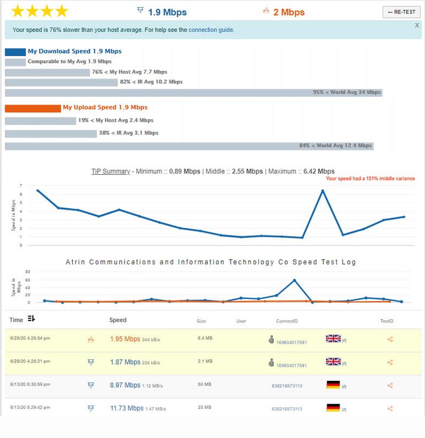The width and height of the screenshot is (425, 438).
Task: Click the upload icon beside 2 Mbps header
Action: tap(266, 11)
